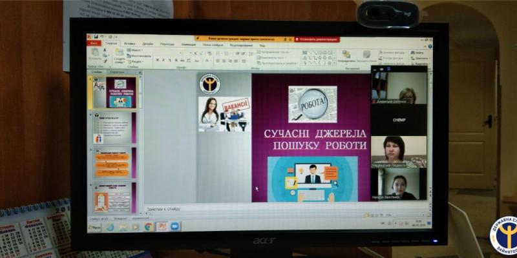Click the Arrange objects icon

coord(346,55)
